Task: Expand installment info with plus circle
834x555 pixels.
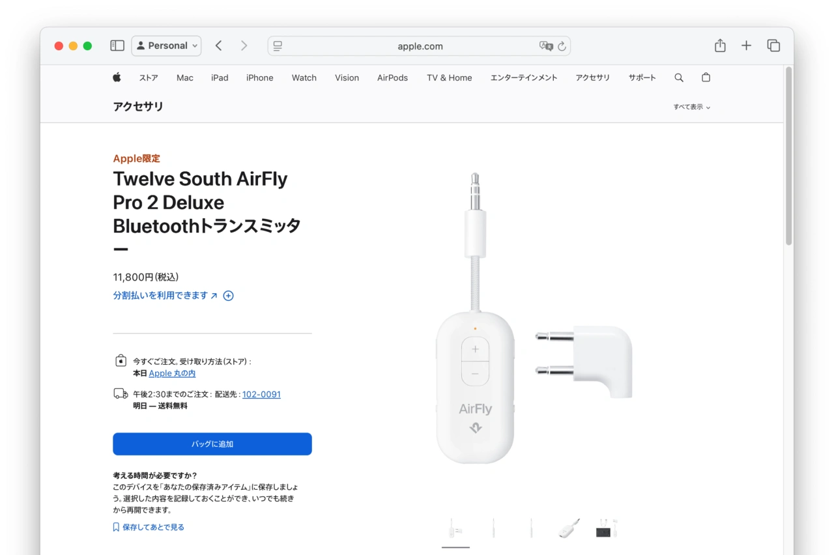Action: pyautogui.click(x=228, y=296)
